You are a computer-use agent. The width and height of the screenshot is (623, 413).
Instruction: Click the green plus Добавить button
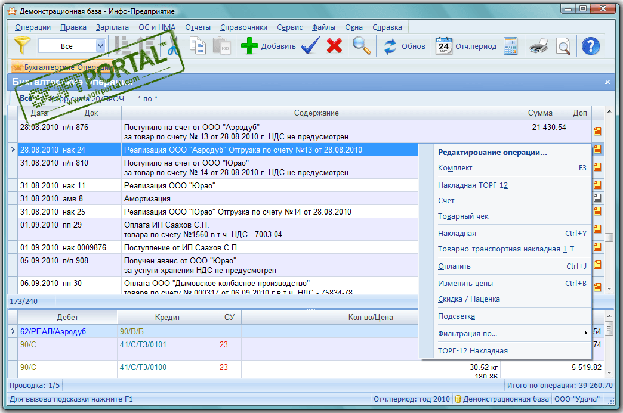(269, 46)
